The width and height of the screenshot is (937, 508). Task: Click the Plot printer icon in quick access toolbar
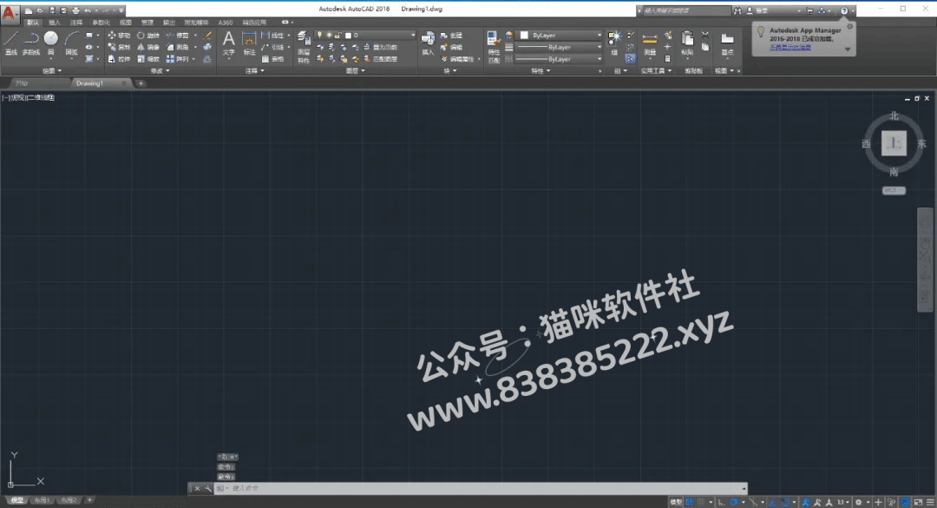click(x=75, y=10)
